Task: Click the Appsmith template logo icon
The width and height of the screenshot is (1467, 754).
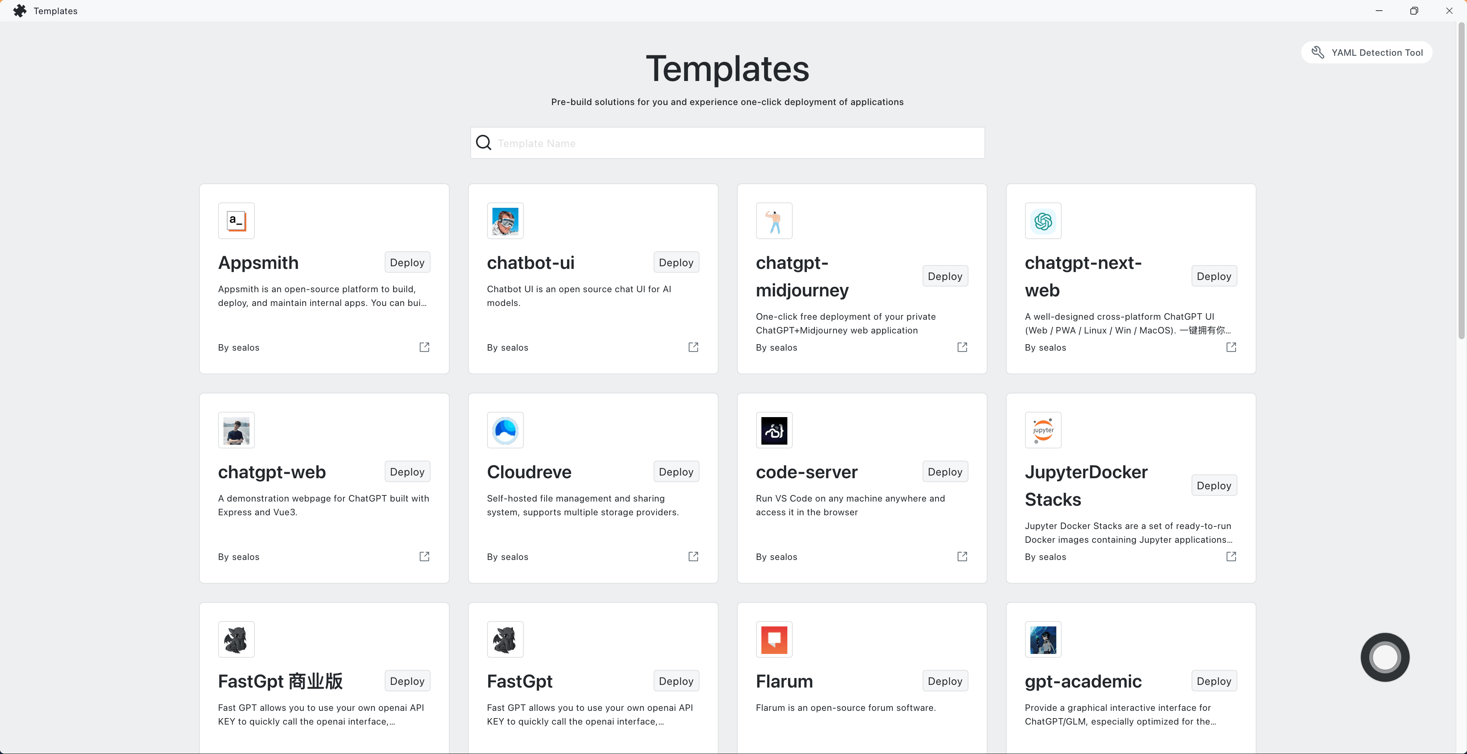Action: pyautogui.click(x=236, y=221)
